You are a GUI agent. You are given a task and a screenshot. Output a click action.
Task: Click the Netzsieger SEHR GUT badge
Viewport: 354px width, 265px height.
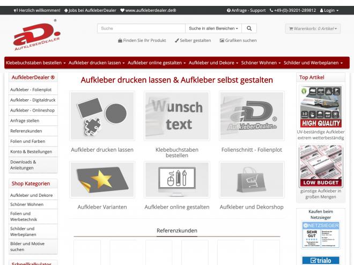click(321, 235)
